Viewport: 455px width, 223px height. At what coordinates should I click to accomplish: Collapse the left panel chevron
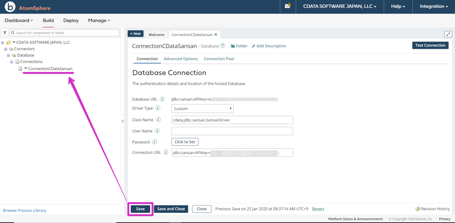(123, 121)
